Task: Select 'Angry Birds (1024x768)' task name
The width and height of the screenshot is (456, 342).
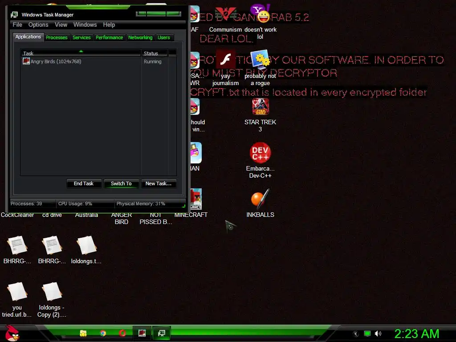Action: 56,61
